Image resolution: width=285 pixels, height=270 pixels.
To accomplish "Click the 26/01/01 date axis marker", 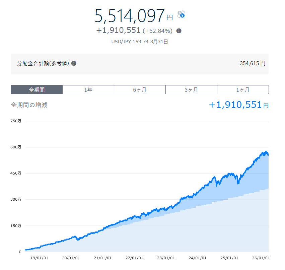I will [260, 258].
